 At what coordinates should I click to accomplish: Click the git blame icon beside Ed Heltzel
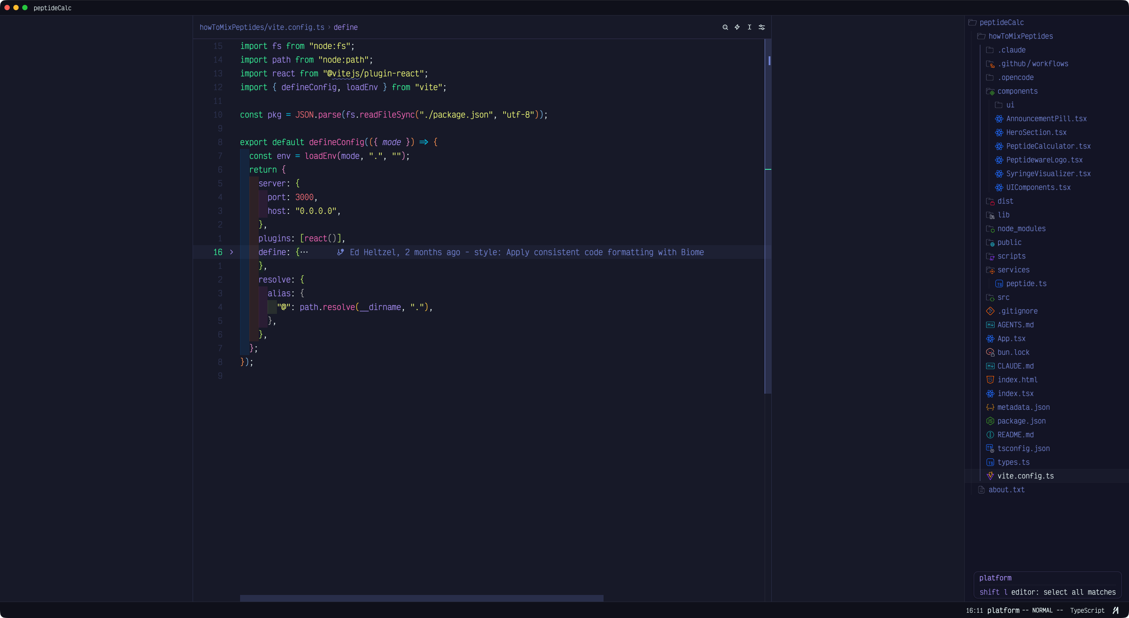click(x=340, y=252)
